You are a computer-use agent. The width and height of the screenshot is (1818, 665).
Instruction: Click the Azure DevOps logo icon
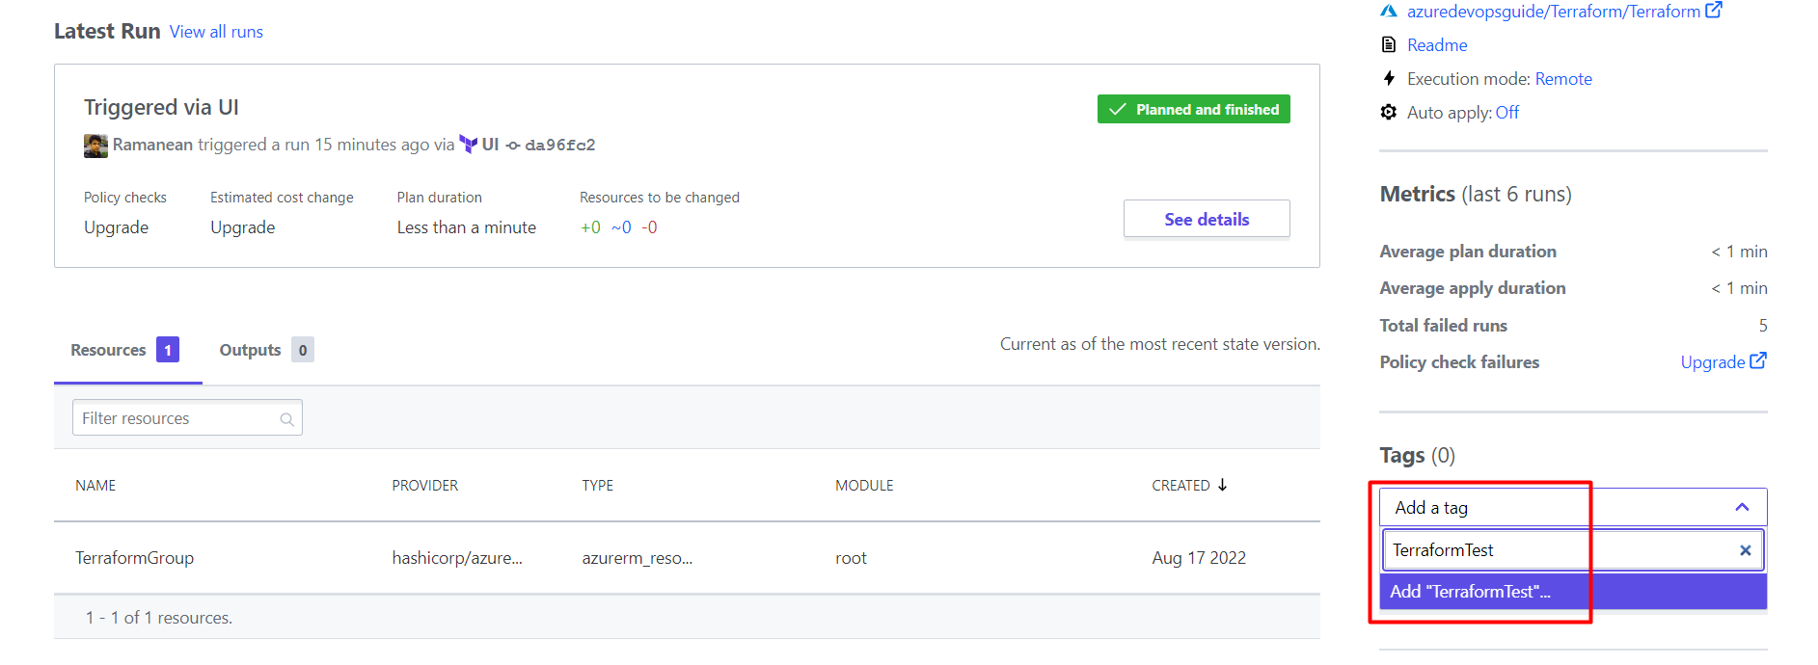pos(1389,12)
